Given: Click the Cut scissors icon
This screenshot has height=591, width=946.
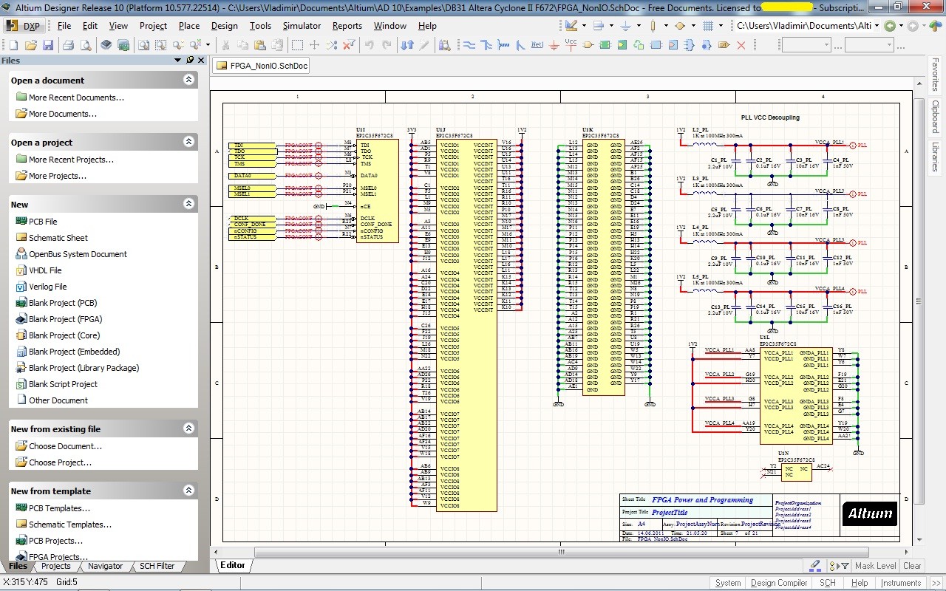Looking at the screenshot, I should tap(225, 45).
